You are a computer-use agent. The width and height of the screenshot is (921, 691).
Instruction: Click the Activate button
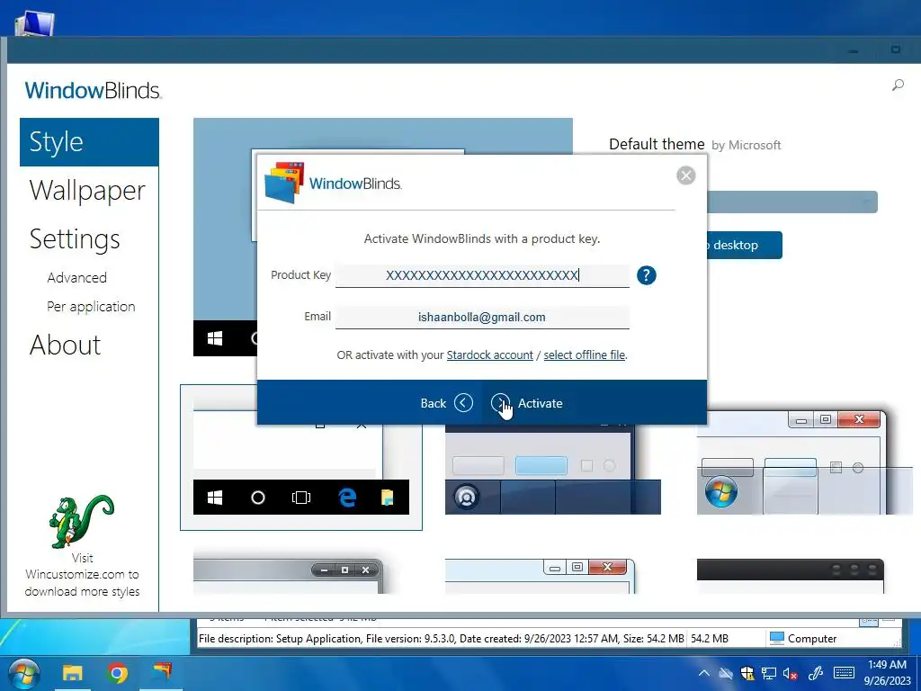click(527, 403)
